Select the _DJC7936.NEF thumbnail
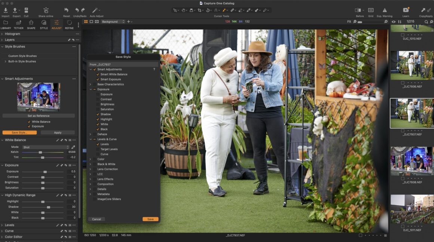Image resolution: width=434 pixels, height=242 pixels. pos(412,65)
